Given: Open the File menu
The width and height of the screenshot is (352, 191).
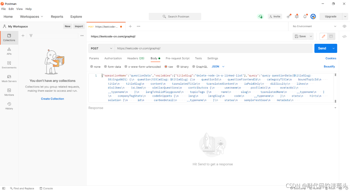Looking at the screenshot, I should [4, 9].
